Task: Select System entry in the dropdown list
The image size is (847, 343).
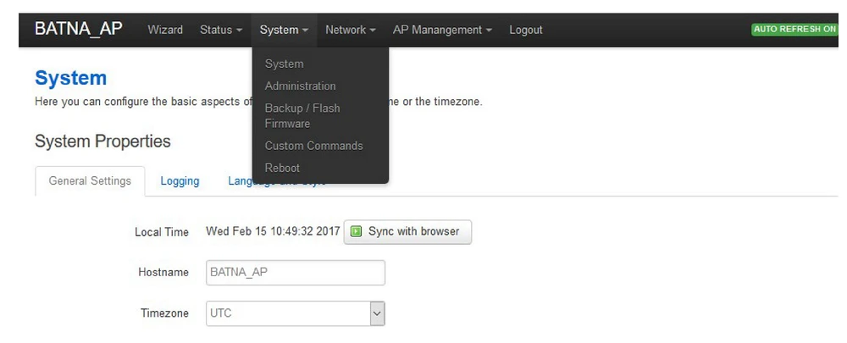Action: coord(284,64)
